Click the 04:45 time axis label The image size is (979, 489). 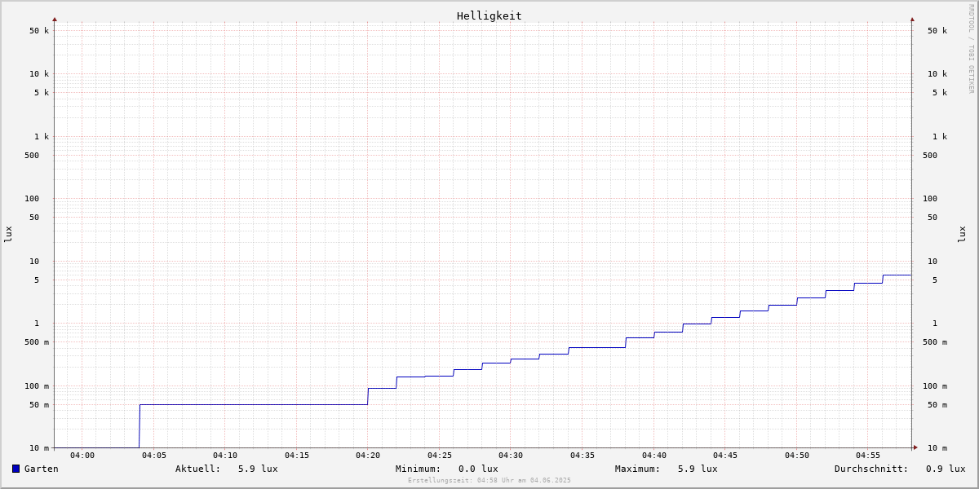point(725,456)
